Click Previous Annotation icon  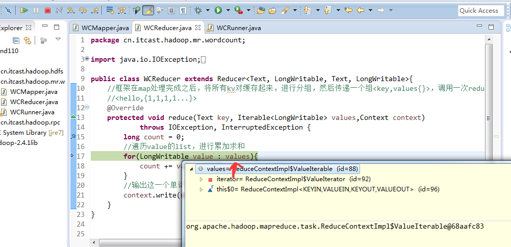[328, 10]
